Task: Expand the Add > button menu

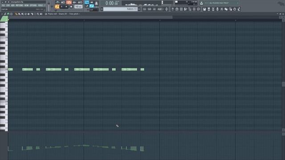Action: coord(160,9)
